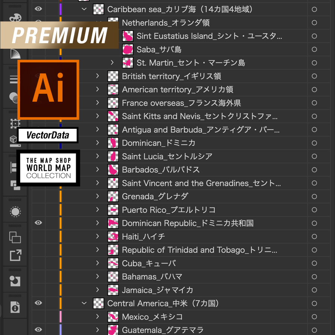Click the Haiti layer thumbnail
The height and width of the screenshot is (335, 335).
tap(113, 236)
